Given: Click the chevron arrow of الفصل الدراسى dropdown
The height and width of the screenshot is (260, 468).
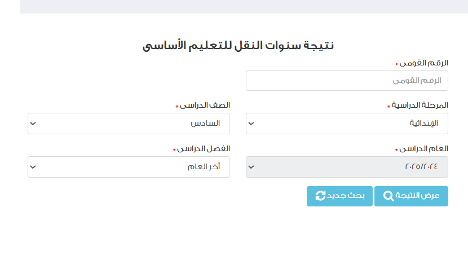Looking at the screenshot, I should (33, 167).
